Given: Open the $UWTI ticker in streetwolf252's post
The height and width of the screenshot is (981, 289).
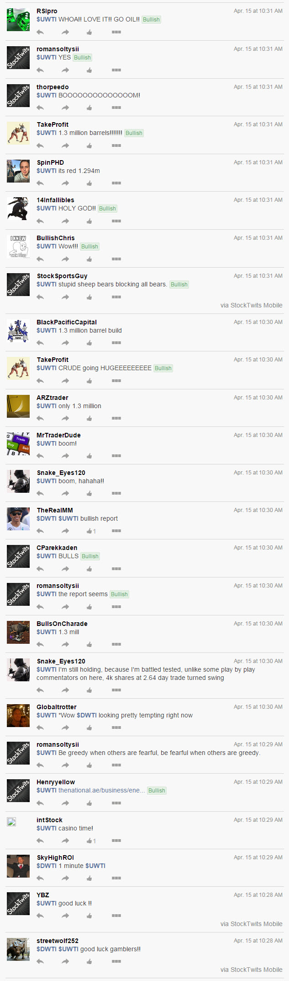Looking at the screenshot, I should [x=68, y=949].
